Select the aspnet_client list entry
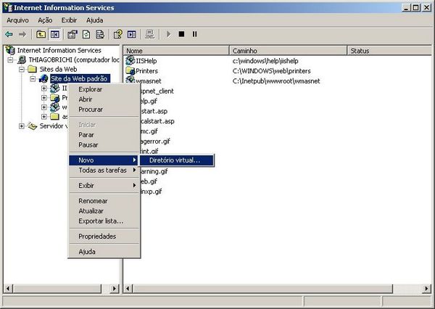 point(157,91)
